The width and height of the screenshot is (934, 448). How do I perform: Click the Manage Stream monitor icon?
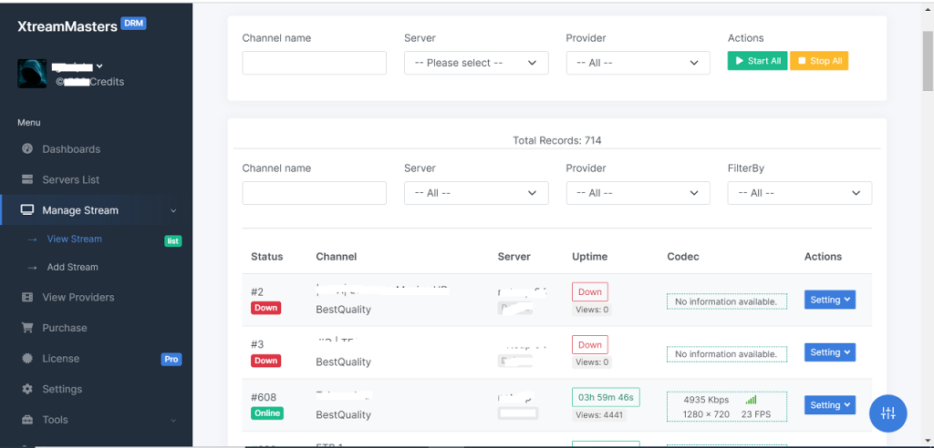tap(27, 210)
